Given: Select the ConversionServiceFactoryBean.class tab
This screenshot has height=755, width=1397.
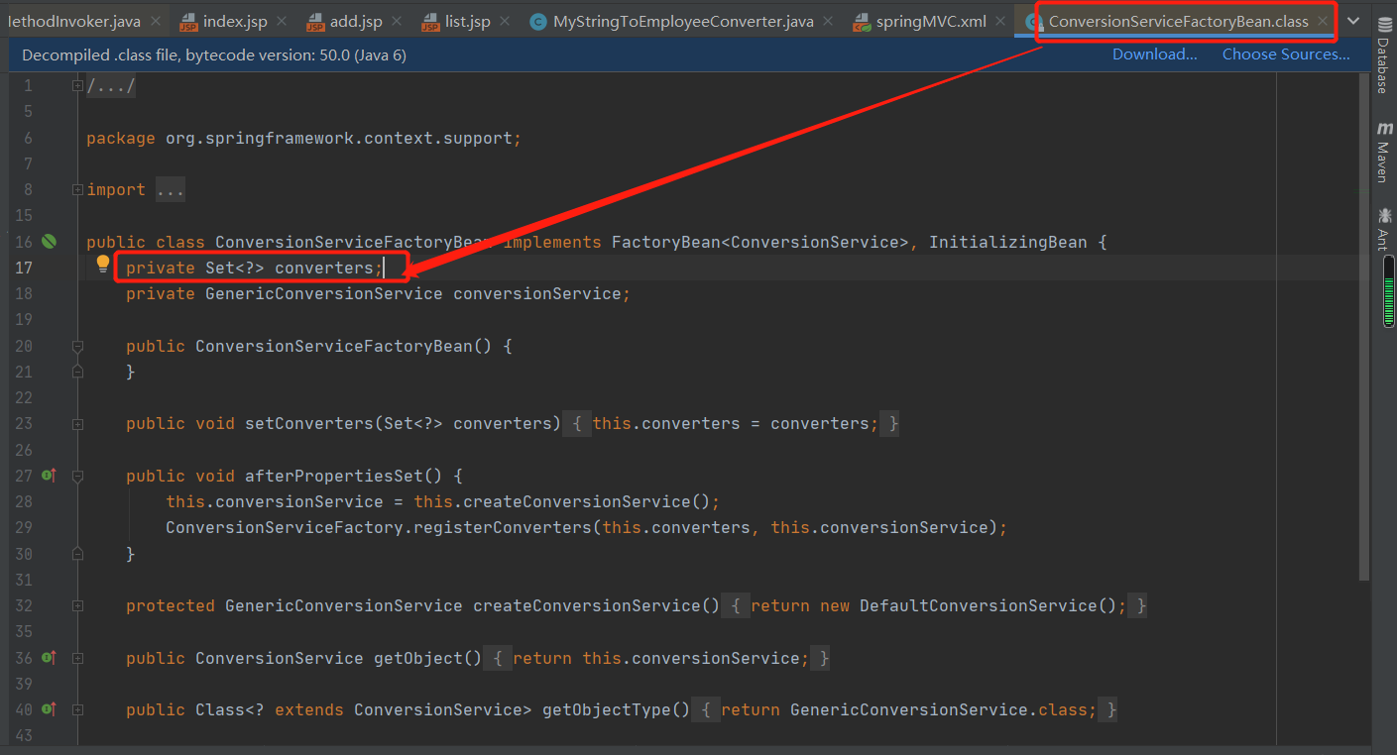Looking at the screenshot, I should click(x=1179, y=21).
